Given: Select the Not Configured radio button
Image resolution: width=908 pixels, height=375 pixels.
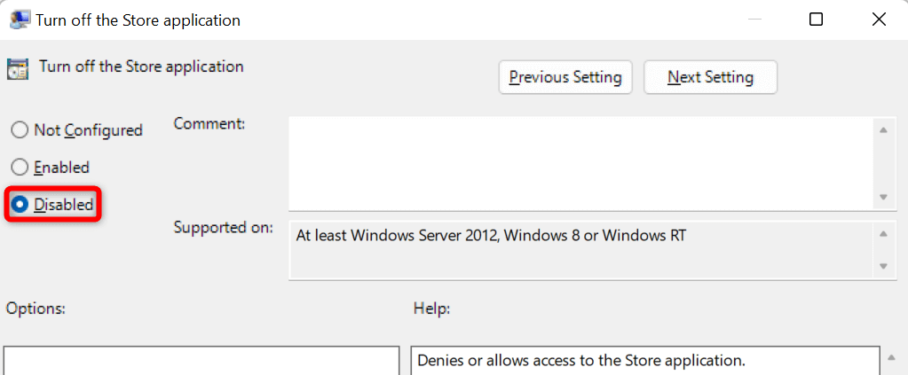Looking at the screenshot, I should click(x=20, y=130).
